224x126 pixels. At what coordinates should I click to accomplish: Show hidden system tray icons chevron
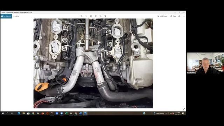166,113
